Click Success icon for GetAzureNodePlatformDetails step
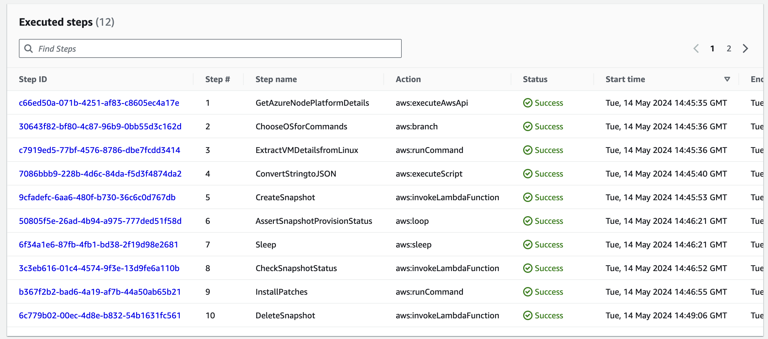 [x=527, y=103]
